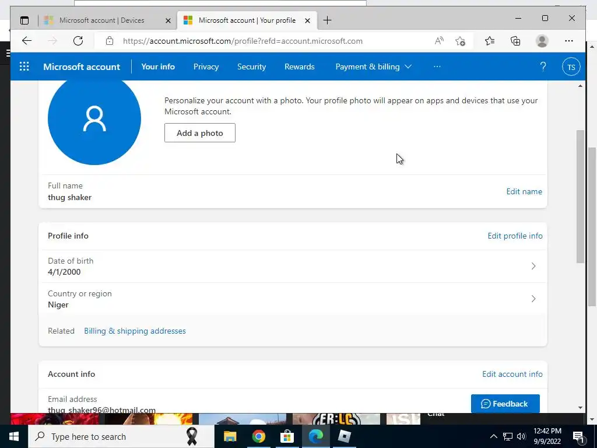Click the address bar URL field
The image size is (597, 448).
click(243, 41)
